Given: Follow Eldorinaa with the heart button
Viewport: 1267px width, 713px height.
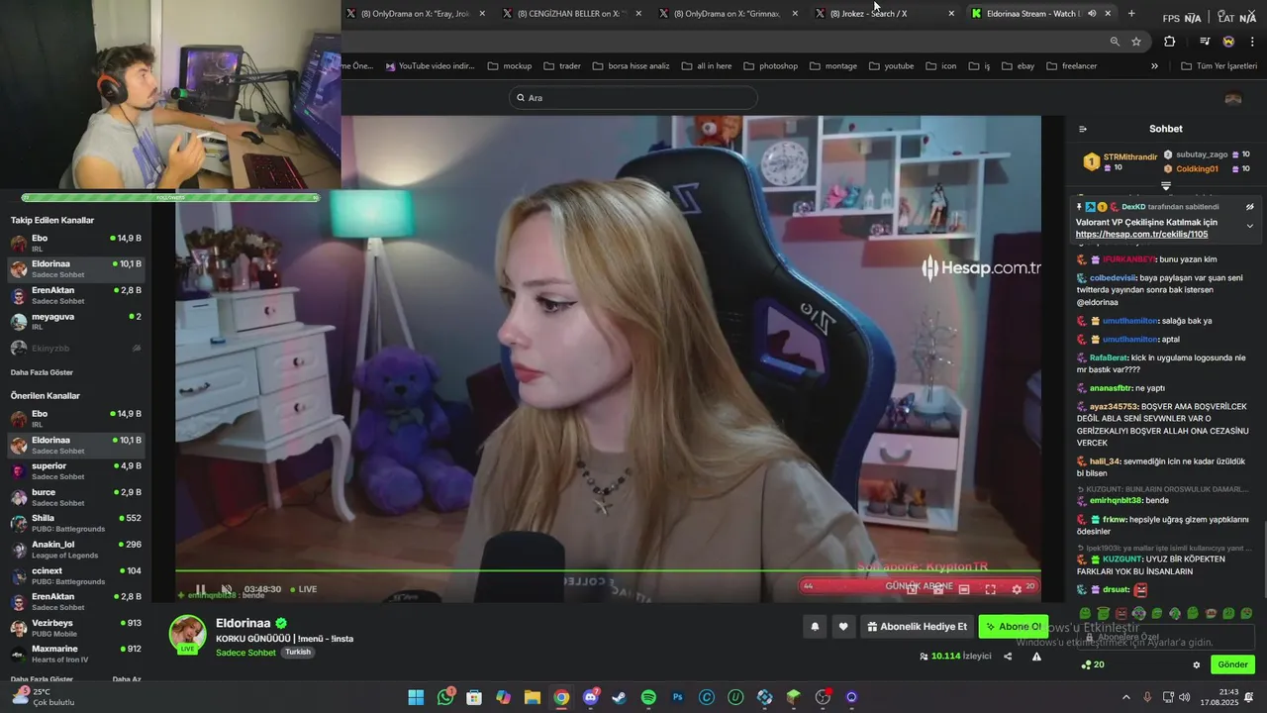Looking at the screenshot, I should tap(843, 626).
